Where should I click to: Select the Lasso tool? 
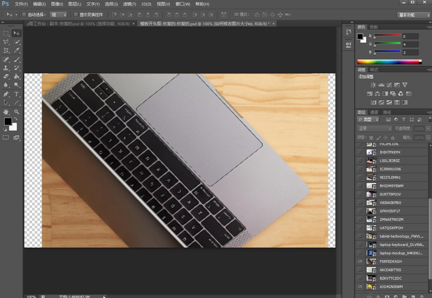pyautogui.click(x=6, y=42)
